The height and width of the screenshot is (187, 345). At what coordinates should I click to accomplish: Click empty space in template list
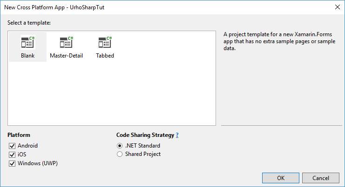(132, 92)
